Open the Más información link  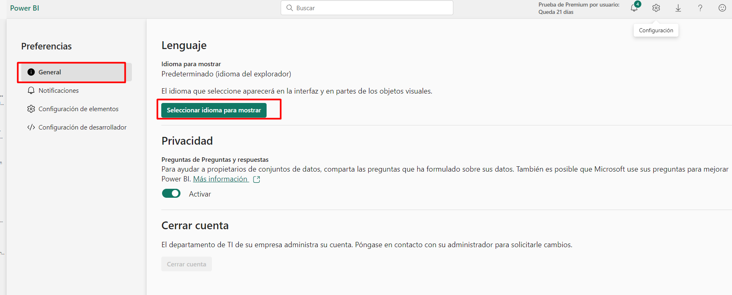point(220,179)
